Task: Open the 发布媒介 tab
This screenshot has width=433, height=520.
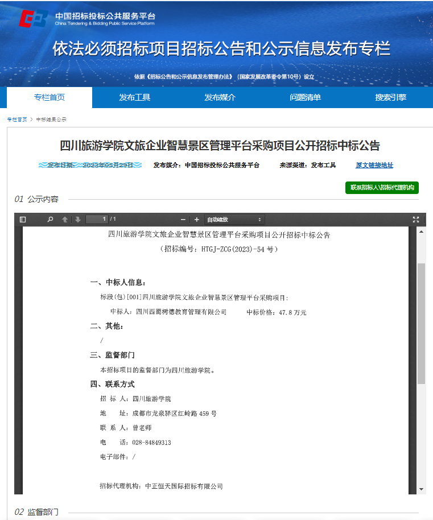Action: (x=220, y=97)
